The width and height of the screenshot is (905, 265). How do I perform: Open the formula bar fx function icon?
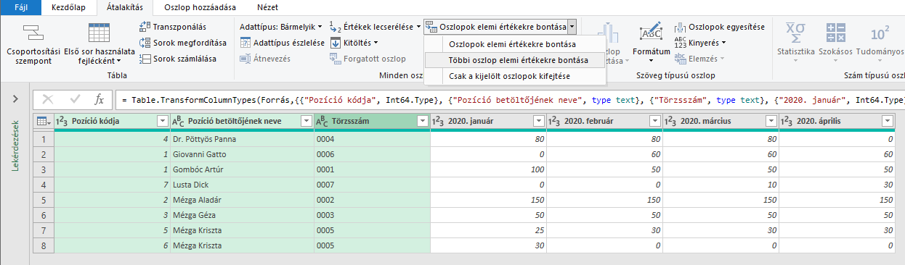[x=100, y=99]
